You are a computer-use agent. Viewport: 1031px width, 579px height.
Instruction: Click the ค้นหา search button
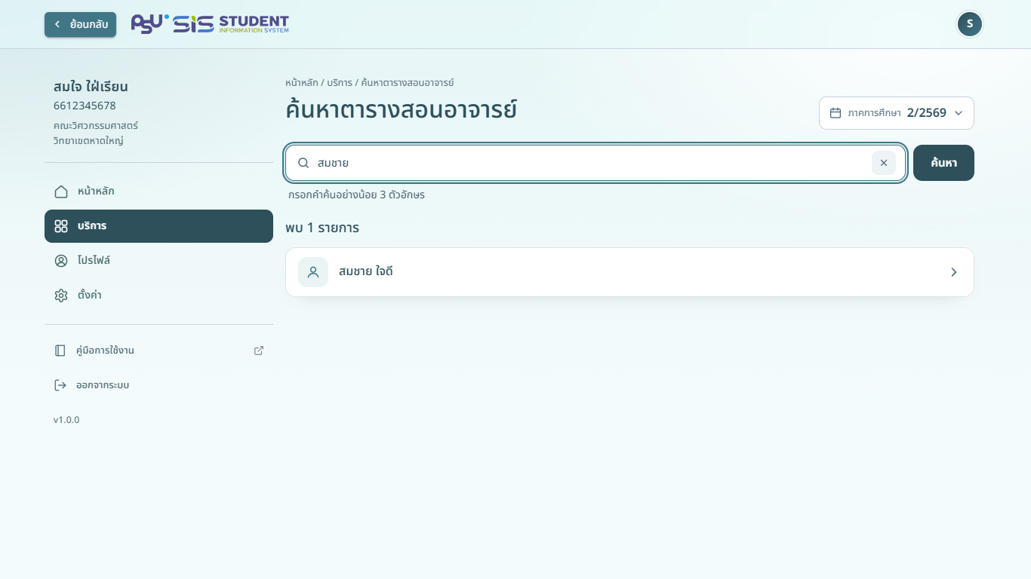[943, 163]
